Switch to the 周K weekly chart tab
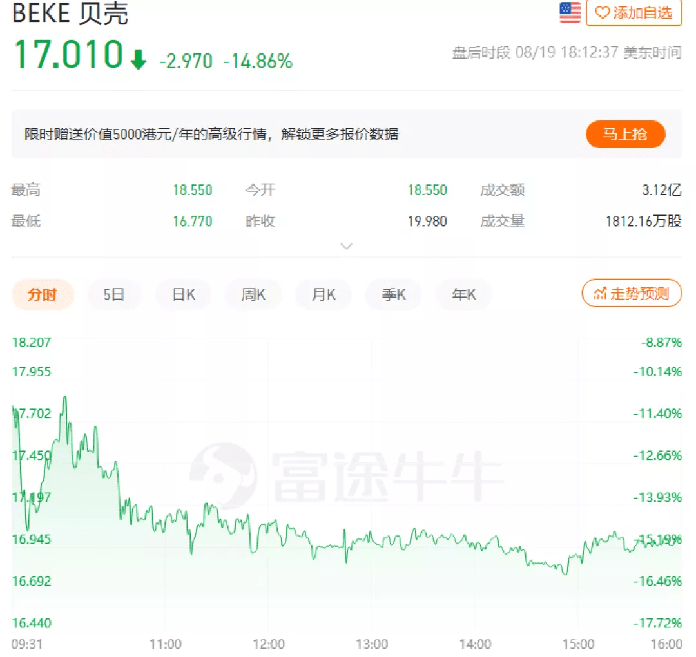 click(x=253, y=294)
